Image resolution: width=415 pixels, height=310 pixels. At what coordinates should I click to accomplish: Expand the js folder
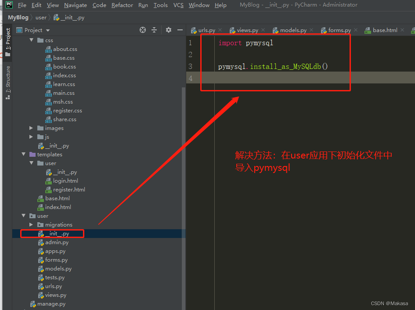[x=31, y=137]
